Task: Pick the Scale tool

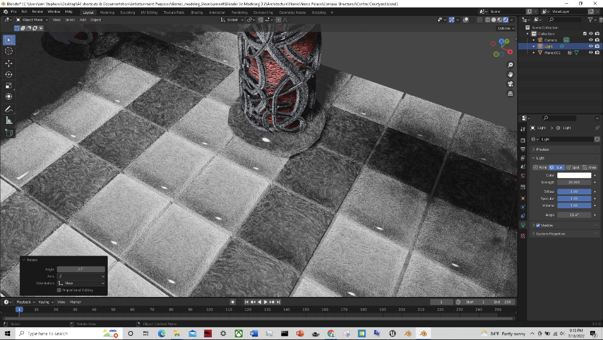Action: pos(9,86)
